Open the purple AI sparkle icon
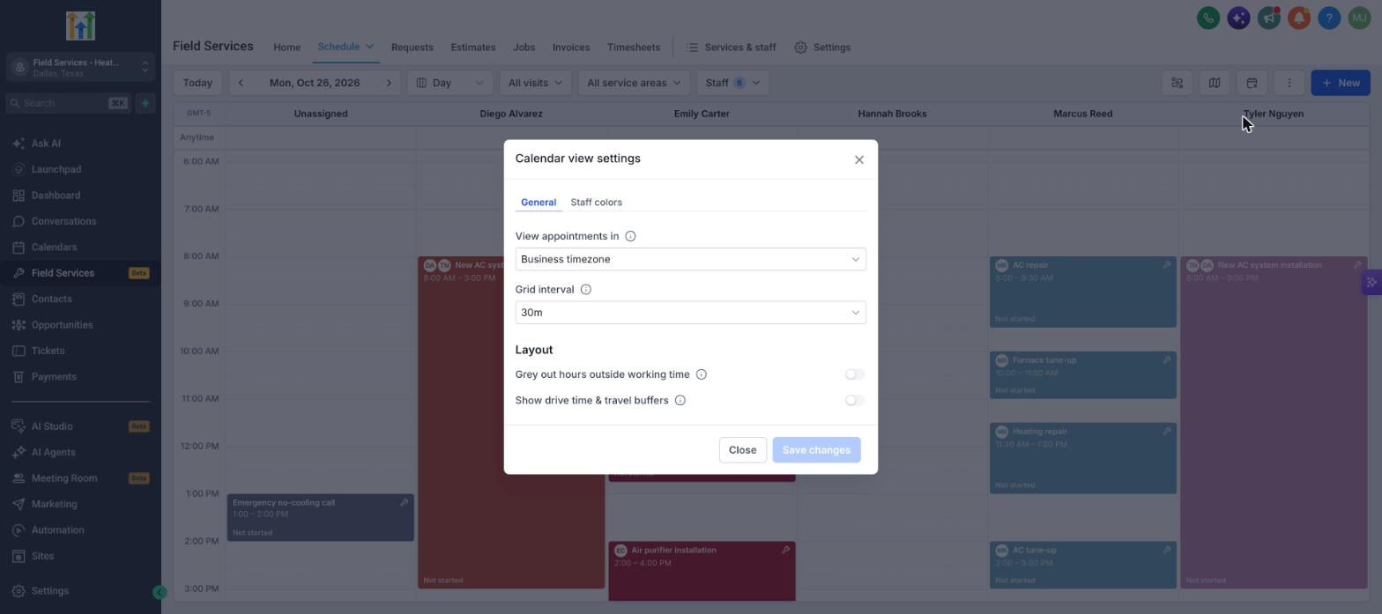 pos(1238,18)
